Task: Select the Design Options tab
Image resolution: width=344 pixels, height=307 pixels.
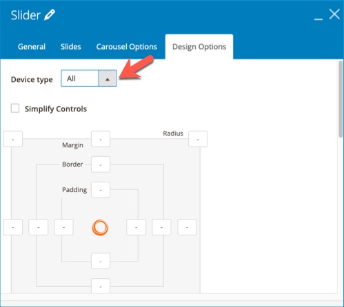Action: (x=199, y=47)
